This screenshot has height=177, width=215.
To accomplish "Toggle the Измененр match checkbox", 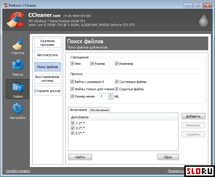I will (117, 63).
